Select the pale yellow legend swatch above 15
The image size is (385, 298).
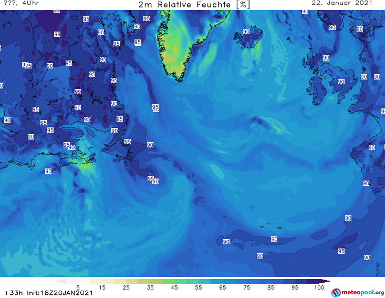(x=96, y=281)
